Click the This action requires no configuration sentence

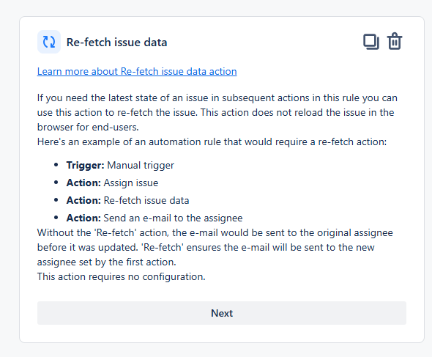[122, 276]
